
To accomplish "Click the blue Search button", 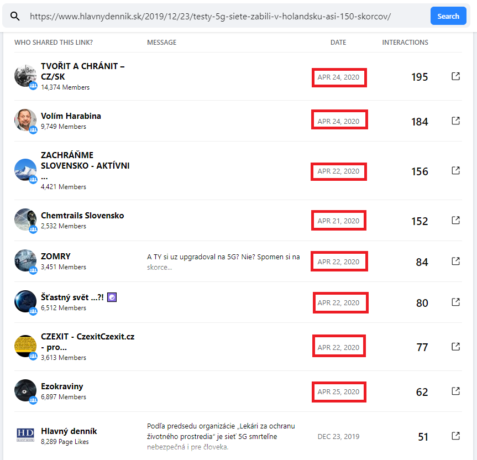I will coord(448,17).
